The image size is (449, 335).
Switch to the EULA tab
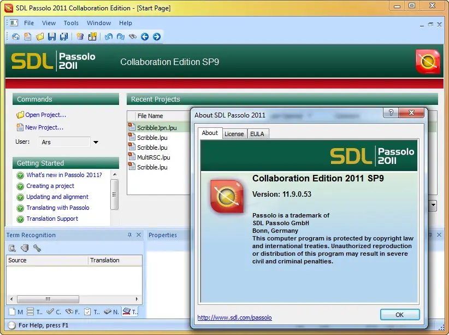pyautogui.click(x=257, y=134)
